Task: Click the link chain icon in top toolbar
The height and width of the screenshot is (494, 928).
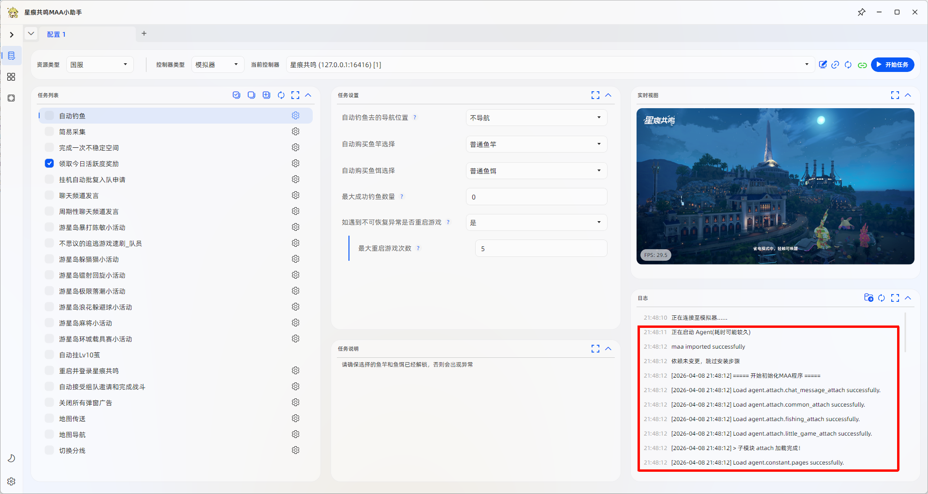Action: coord(835,65)
